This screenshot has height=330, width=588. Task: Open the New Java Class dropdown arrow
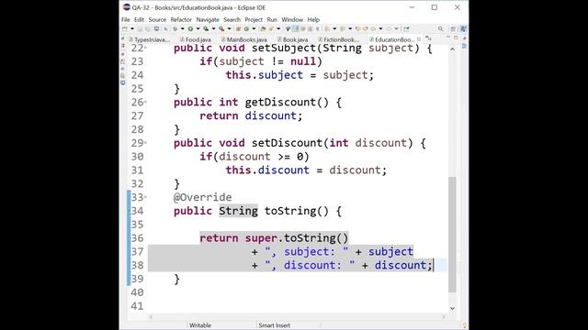[x=254, y=28]
